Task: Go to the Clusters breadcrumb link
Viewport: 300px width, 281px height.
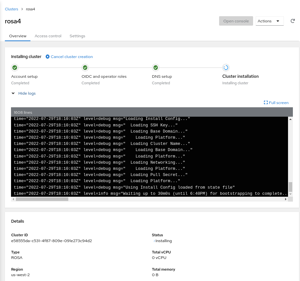Action: [12, 9]
